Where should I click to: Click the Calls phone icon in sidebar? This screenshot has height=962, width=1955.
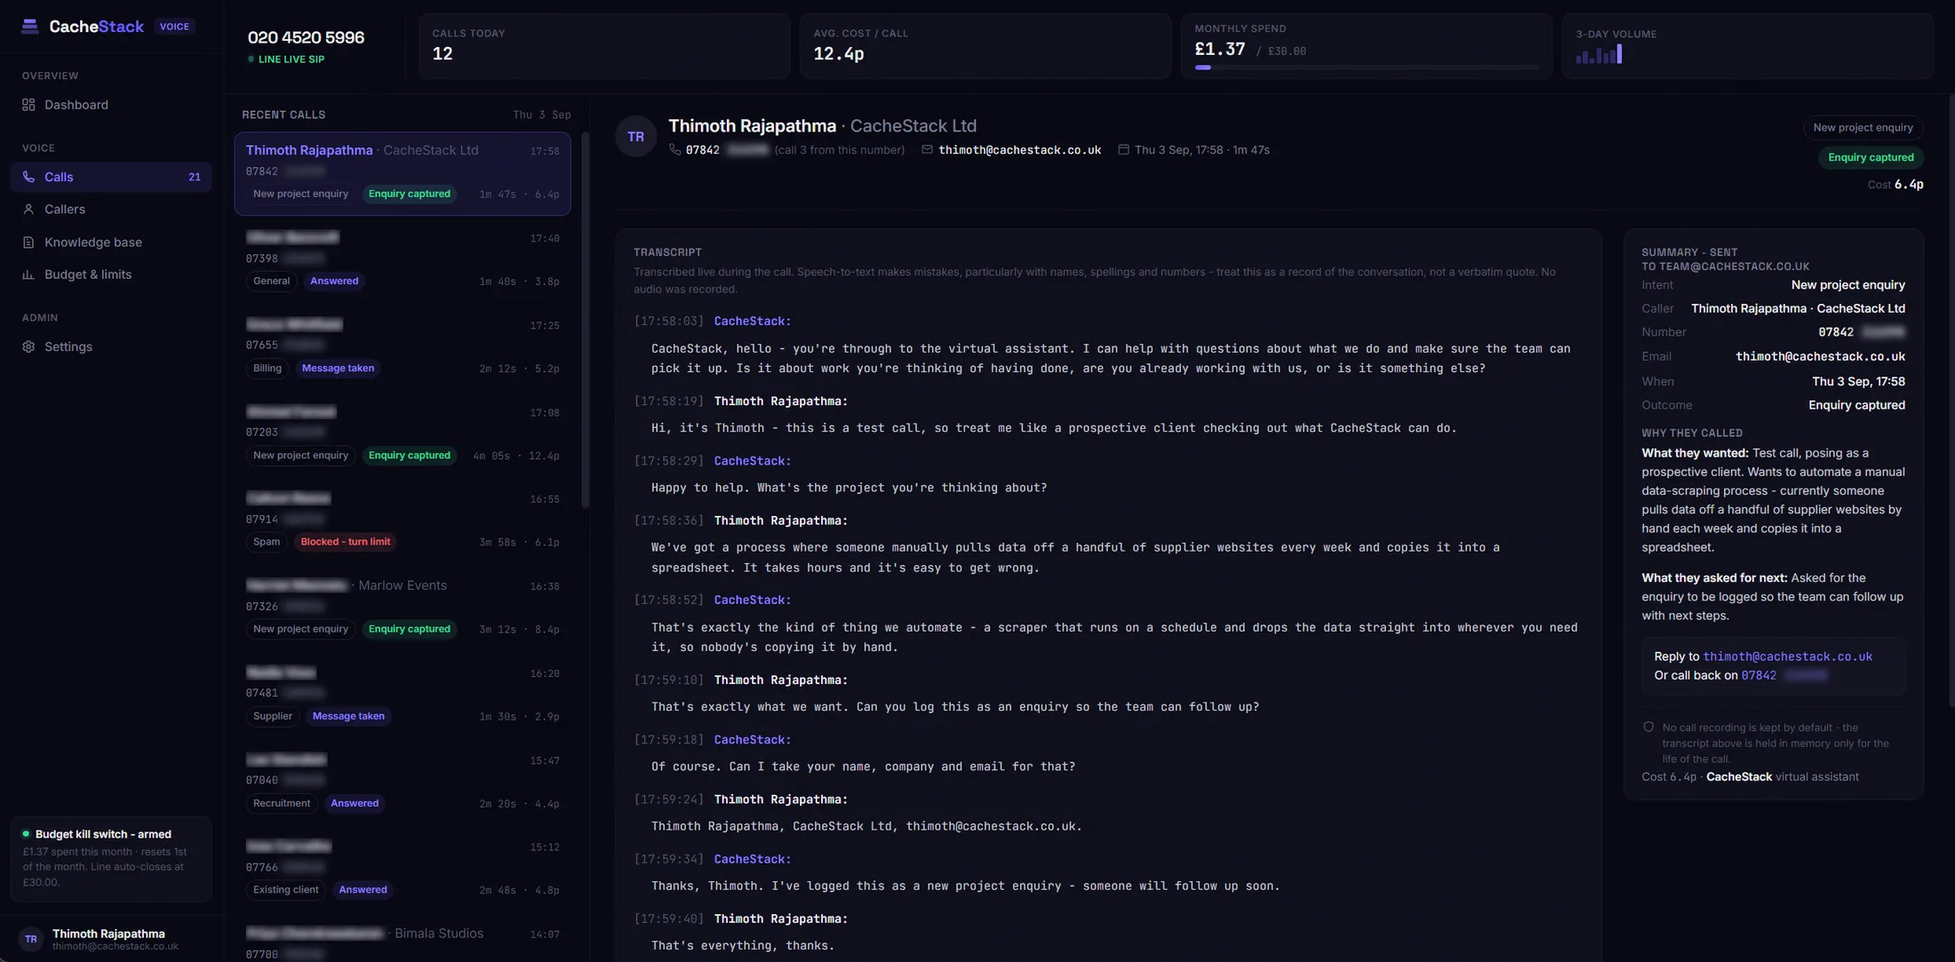[28, 177]
